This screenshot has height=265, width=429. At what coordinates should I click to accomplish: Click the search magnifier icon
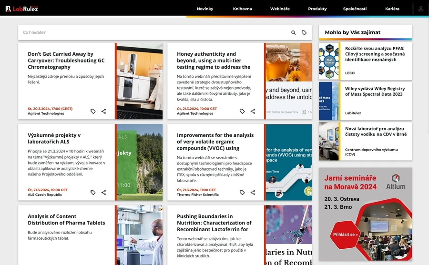(293, 32)
